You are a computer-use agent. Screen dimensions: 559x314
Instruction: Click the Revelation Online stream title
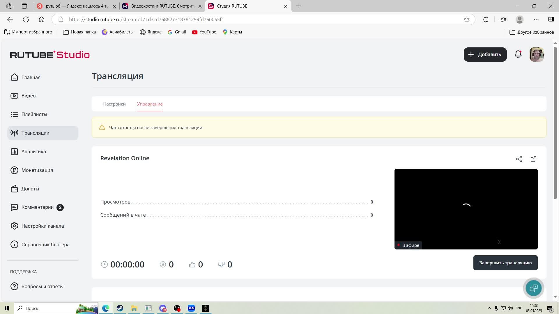point(125,158)
